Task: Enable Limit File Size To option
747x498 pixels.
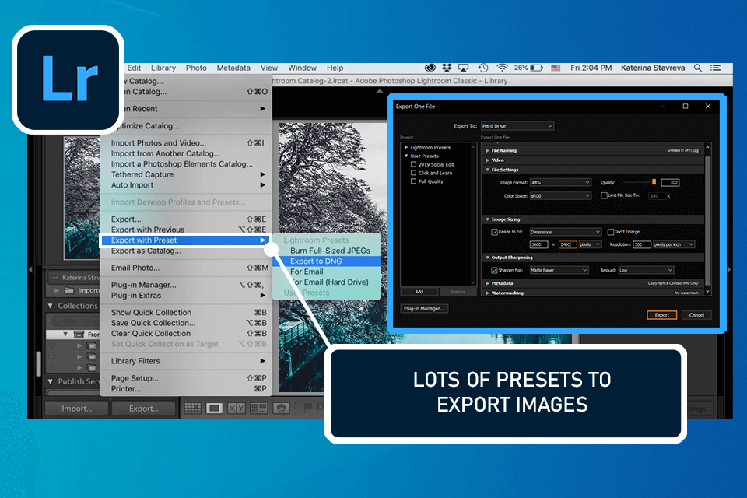Action: click(604, 195)
